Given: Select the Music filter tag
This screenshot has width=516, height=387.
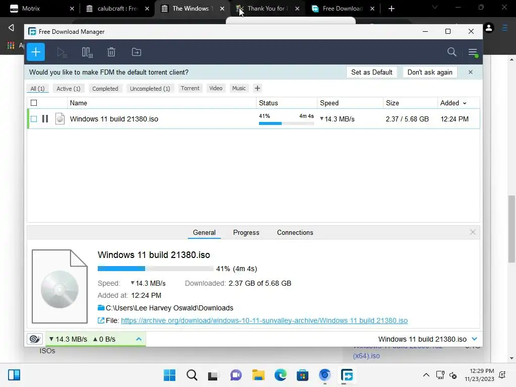Looking at the screenshot, I should 239,88.
